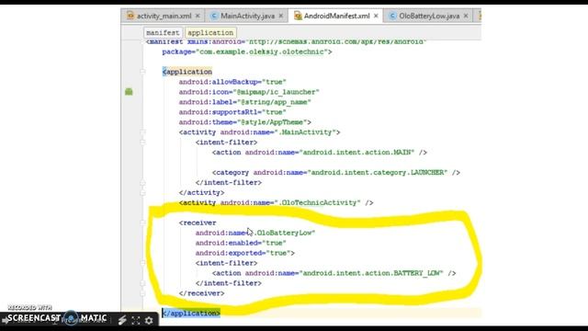This screenshot has width=588, height=331.
Task: Click the android:theme="@style/AppTheme" line
Action: (x=245, y=122)
